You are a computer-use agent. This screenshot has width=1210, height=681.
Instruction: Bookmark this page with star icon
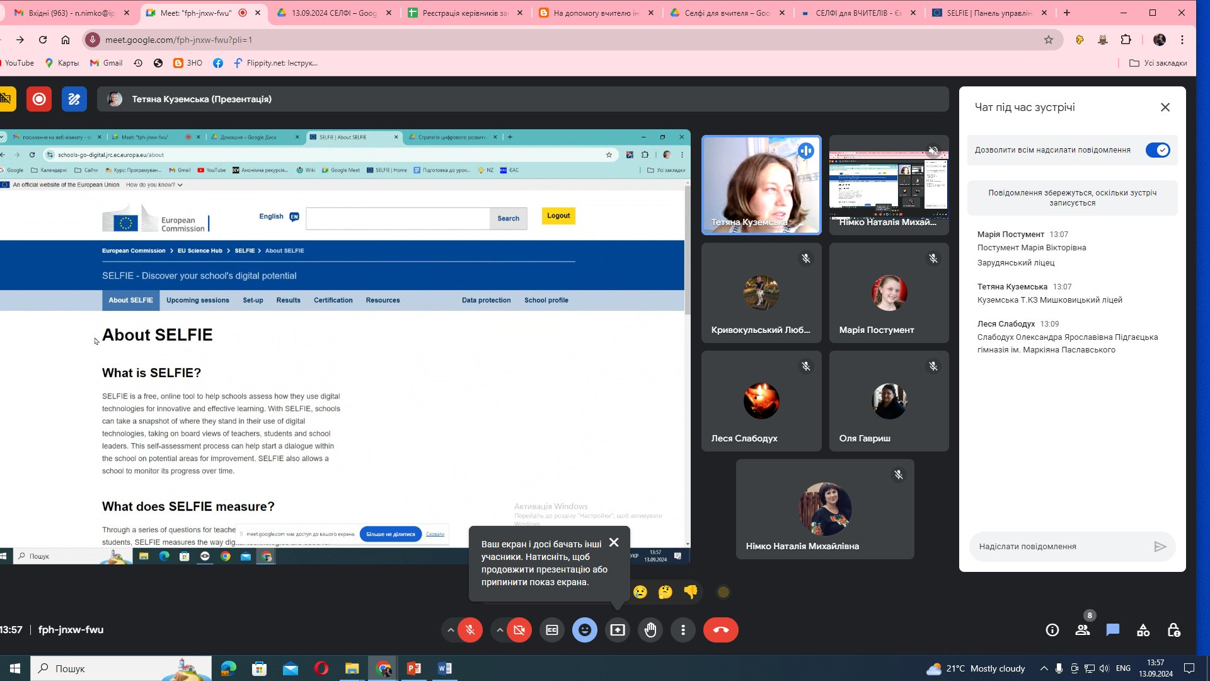tap(1049, 40)
